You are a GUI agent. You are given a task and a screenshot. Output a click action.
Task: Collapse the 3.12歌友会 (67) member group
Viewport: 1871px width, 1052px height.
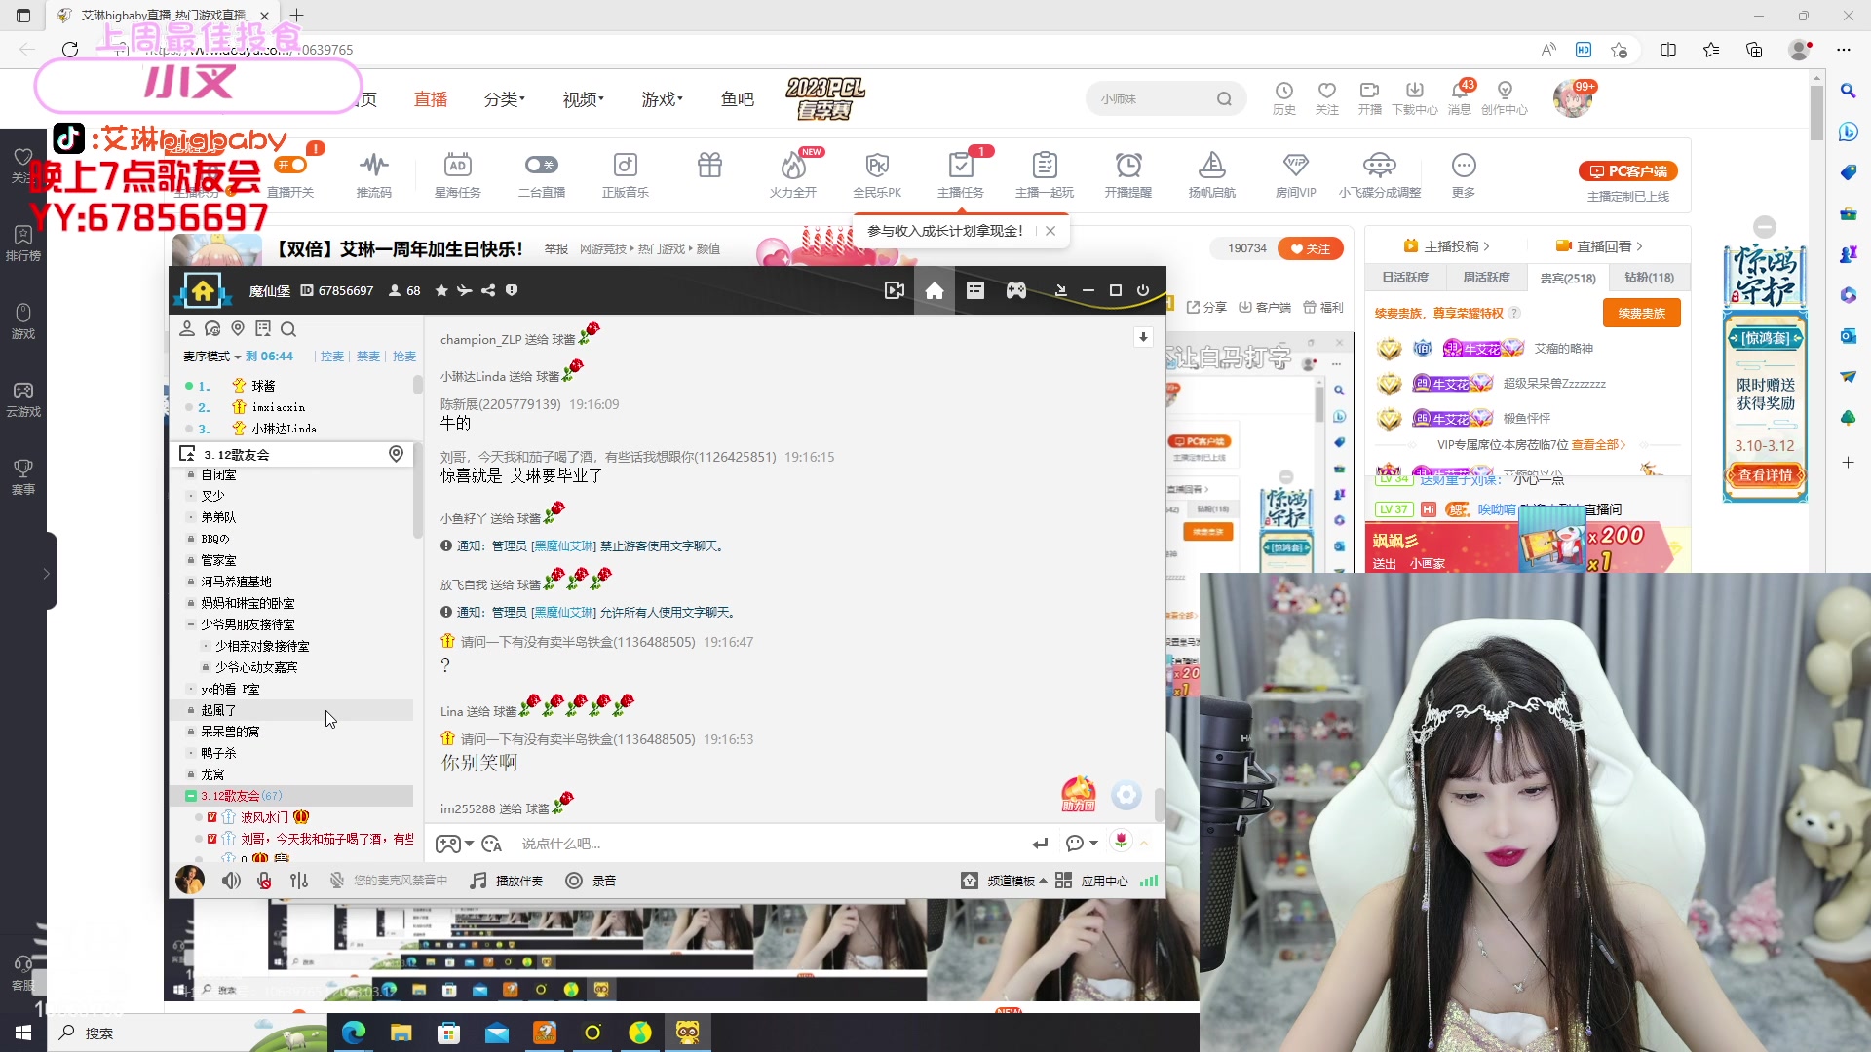[191, 796]
